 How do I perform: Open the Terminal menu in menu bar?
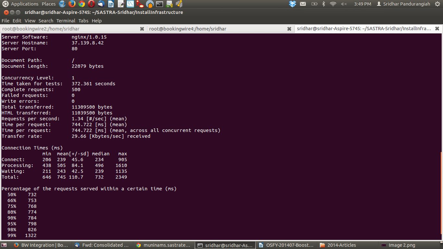pyautogui.click(x=66, y=21)
